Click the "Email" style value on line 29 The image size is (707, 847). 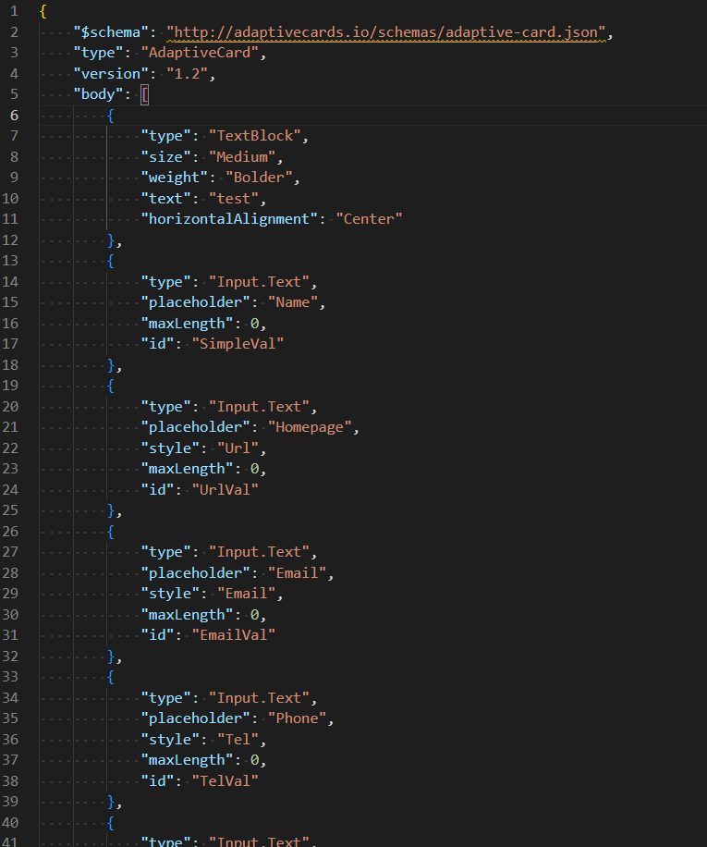pos(247,594)
